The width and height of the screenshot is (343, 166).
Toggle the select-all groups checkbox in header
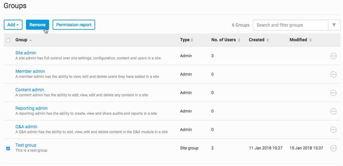[x=8, y=40]
